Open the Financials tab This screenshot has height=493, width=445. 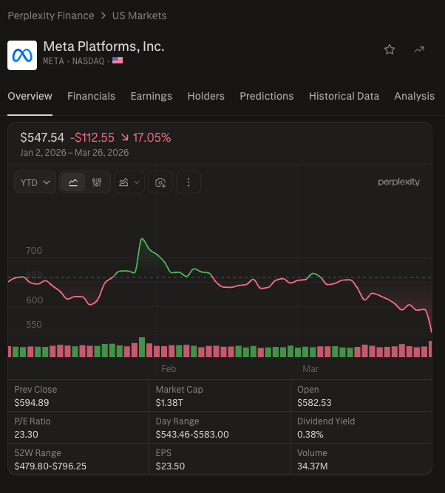pos(92,96)
